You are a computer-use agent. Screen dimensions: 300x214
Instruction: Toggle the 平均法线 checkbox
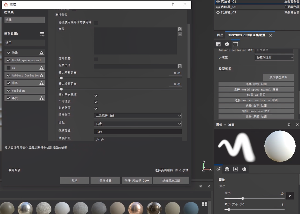[96, 102]
